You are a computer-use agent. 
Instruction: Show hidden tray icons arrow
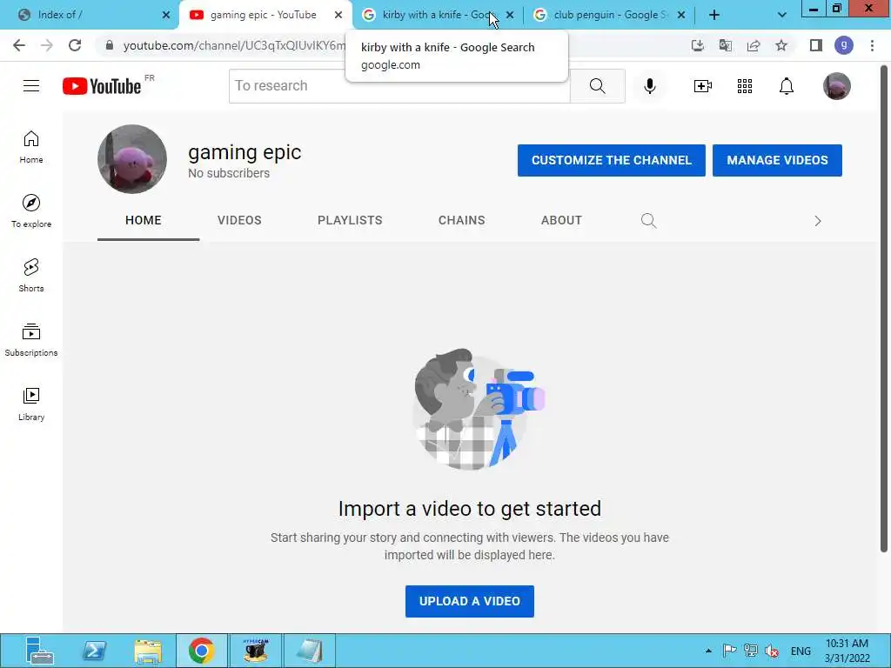708,651
